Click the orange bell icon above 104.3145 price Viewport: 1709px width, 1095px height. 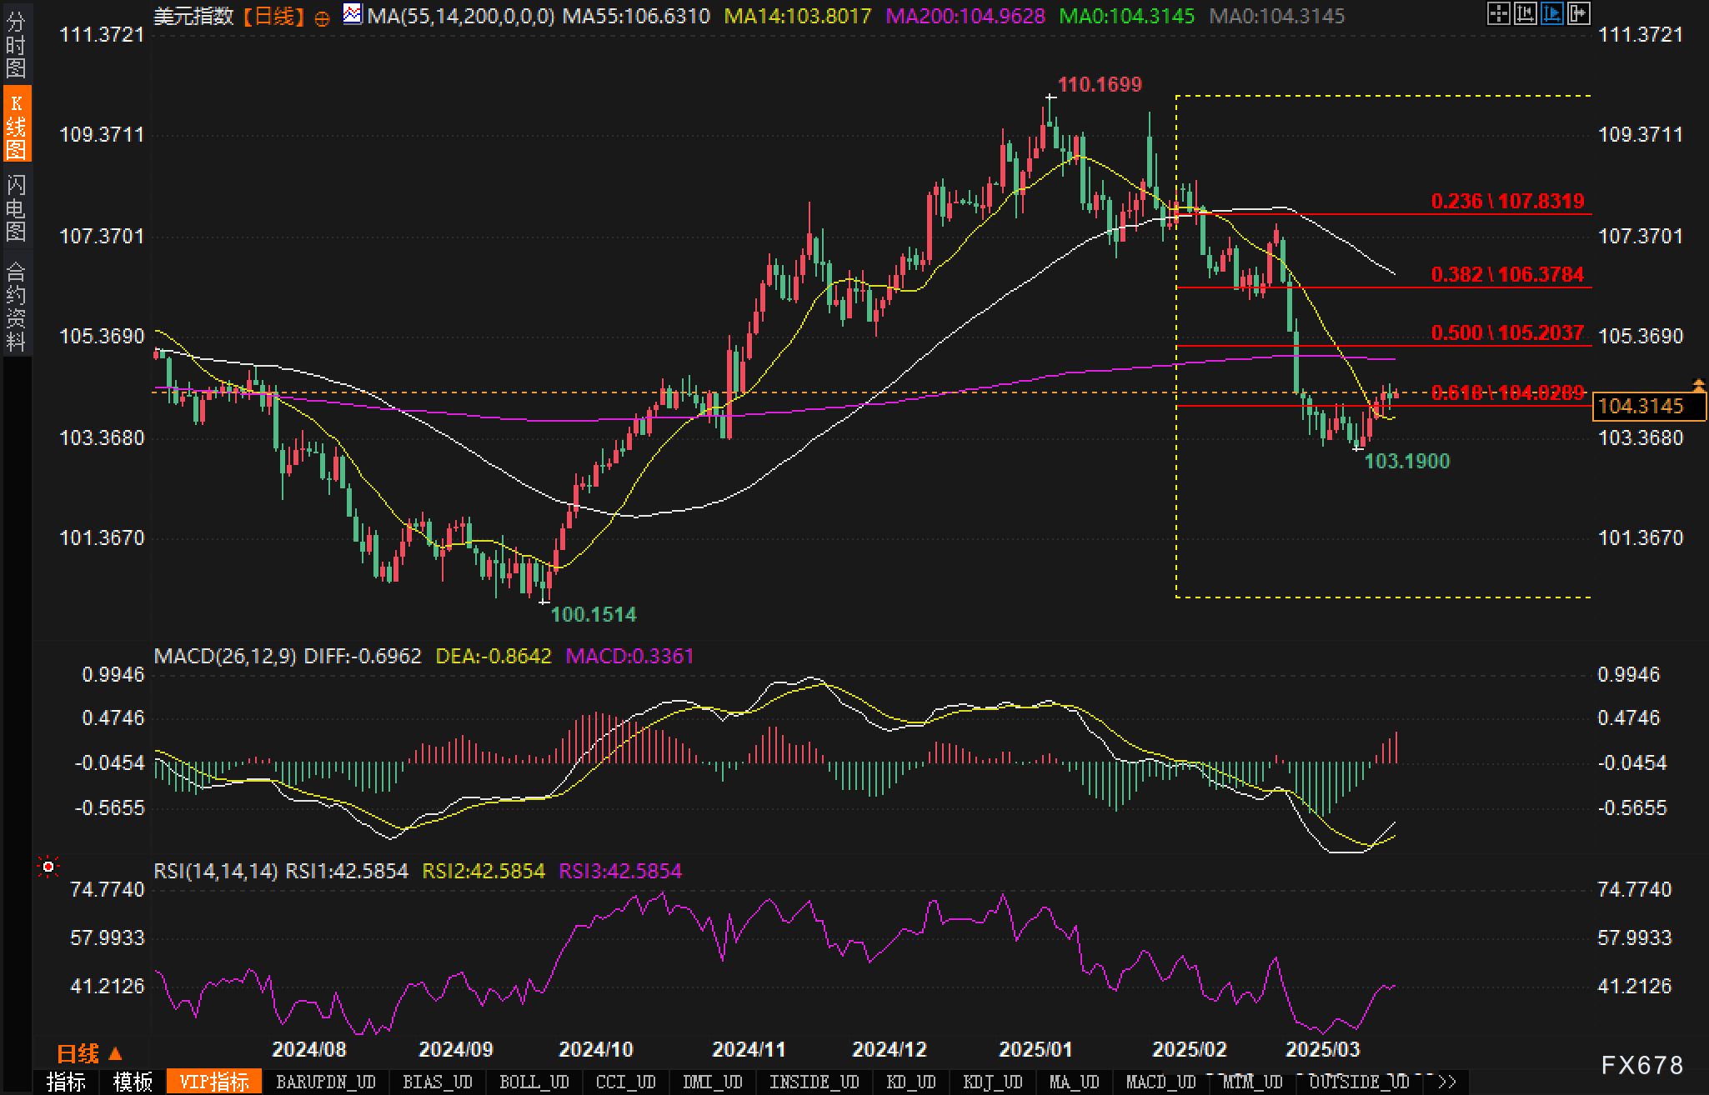tap(1698, 384)
